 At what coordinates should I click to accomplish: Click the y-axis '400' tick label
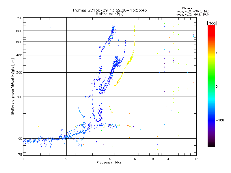tap(19, 55)
